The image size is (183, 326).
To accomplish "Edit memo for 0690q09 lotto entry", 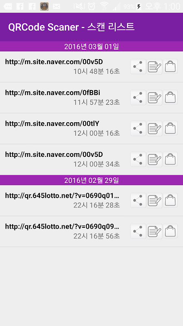I will (x=155, y=231).
